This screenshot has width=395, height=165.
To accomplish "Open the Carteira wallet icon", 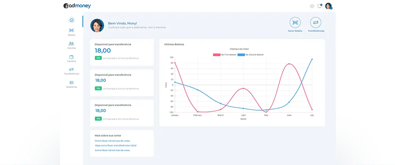I will [x=71, y=57].
